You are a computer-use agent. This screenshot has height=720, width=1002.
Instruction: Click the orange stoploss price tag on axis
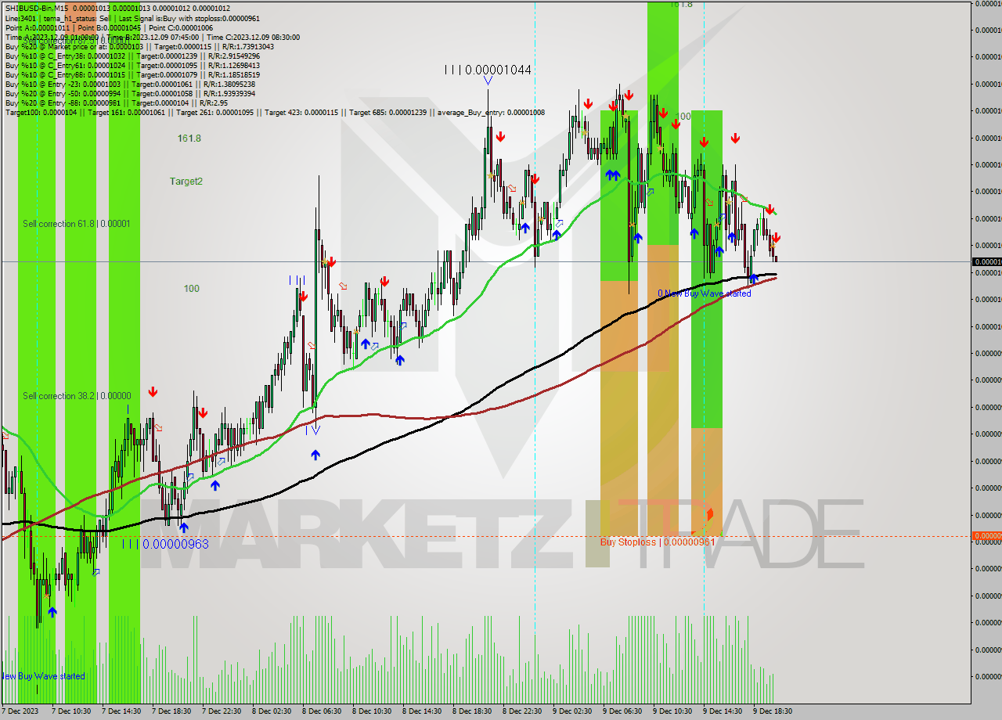click(986, 536)
